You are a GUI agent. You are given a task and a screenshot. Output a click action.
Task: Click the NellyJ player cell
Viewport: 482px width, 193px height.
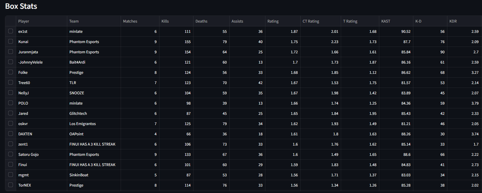click(x=41, y=93)
